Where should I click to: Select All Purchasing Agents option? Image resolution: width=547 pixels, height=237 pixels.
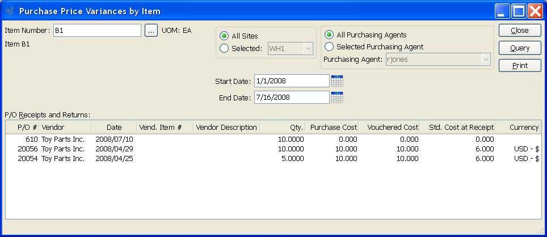coord(329,35)
